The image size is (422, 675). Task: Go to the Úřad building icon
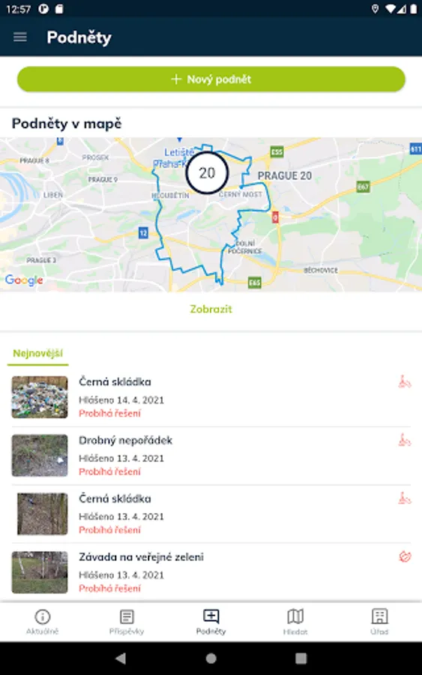pos(379,616)
